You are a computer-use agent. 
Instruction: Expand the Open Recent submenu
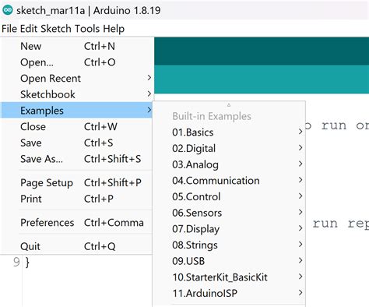point(76,78)
